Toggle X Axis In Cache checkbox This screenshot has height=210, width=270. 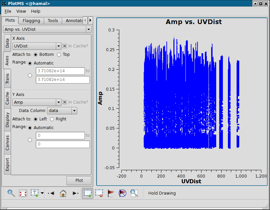[x=65, y=46]
